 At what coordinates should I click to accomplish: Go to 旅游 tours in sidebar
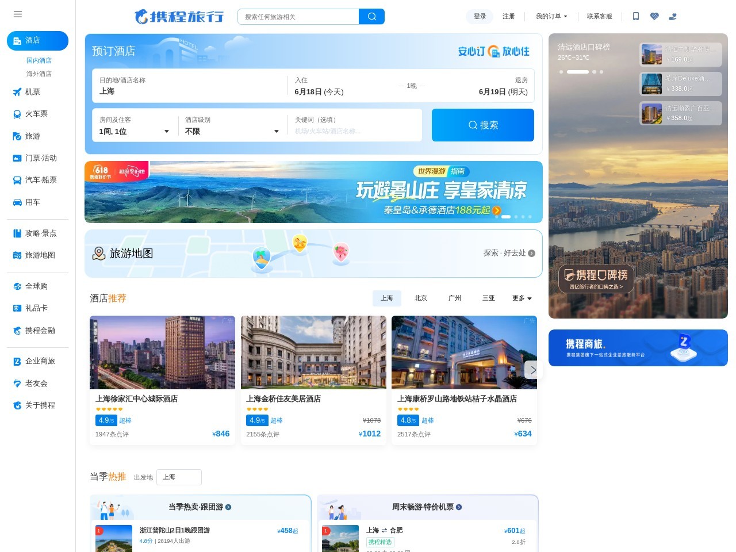37,136
